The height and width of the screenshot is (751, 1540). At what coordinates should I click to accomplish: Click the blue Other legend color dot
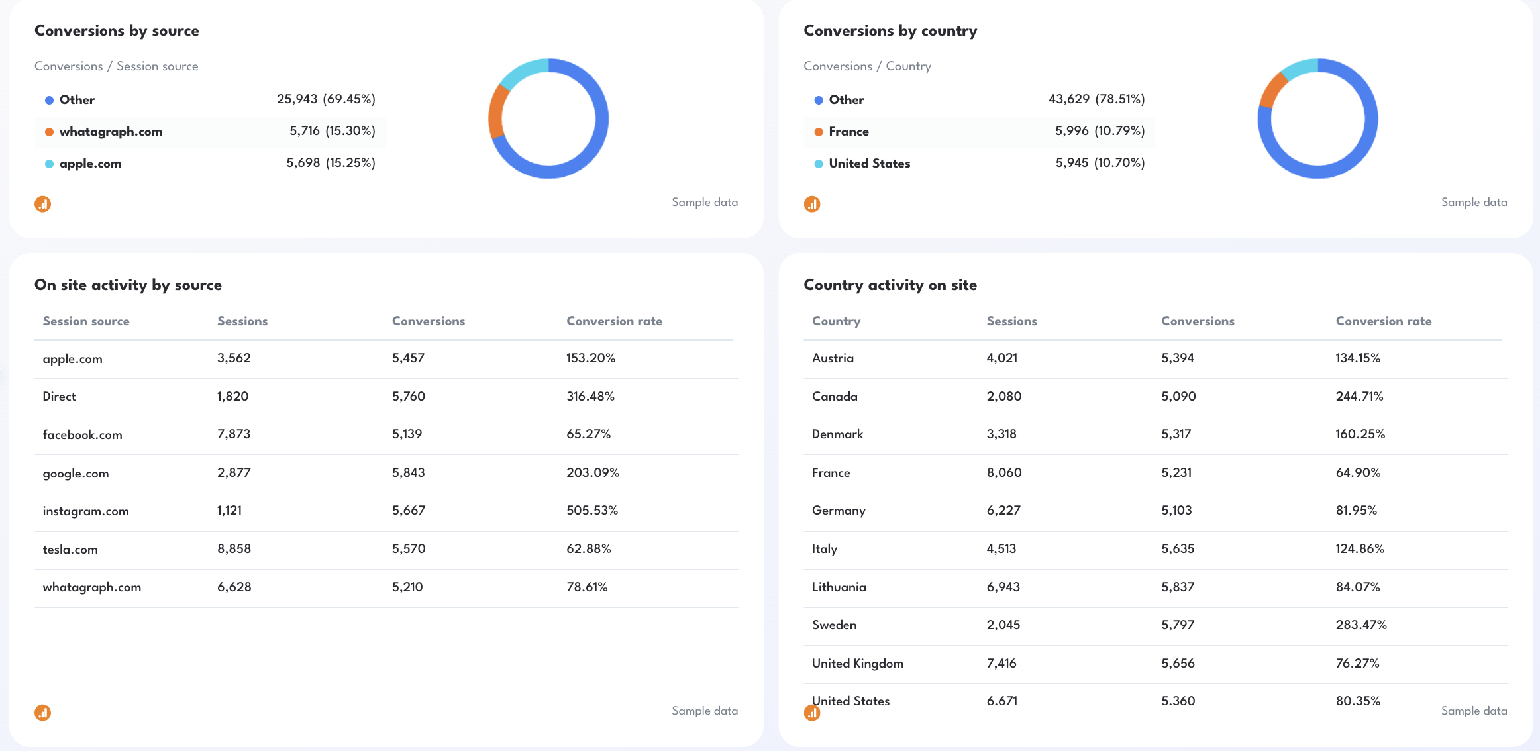point(48,99)
